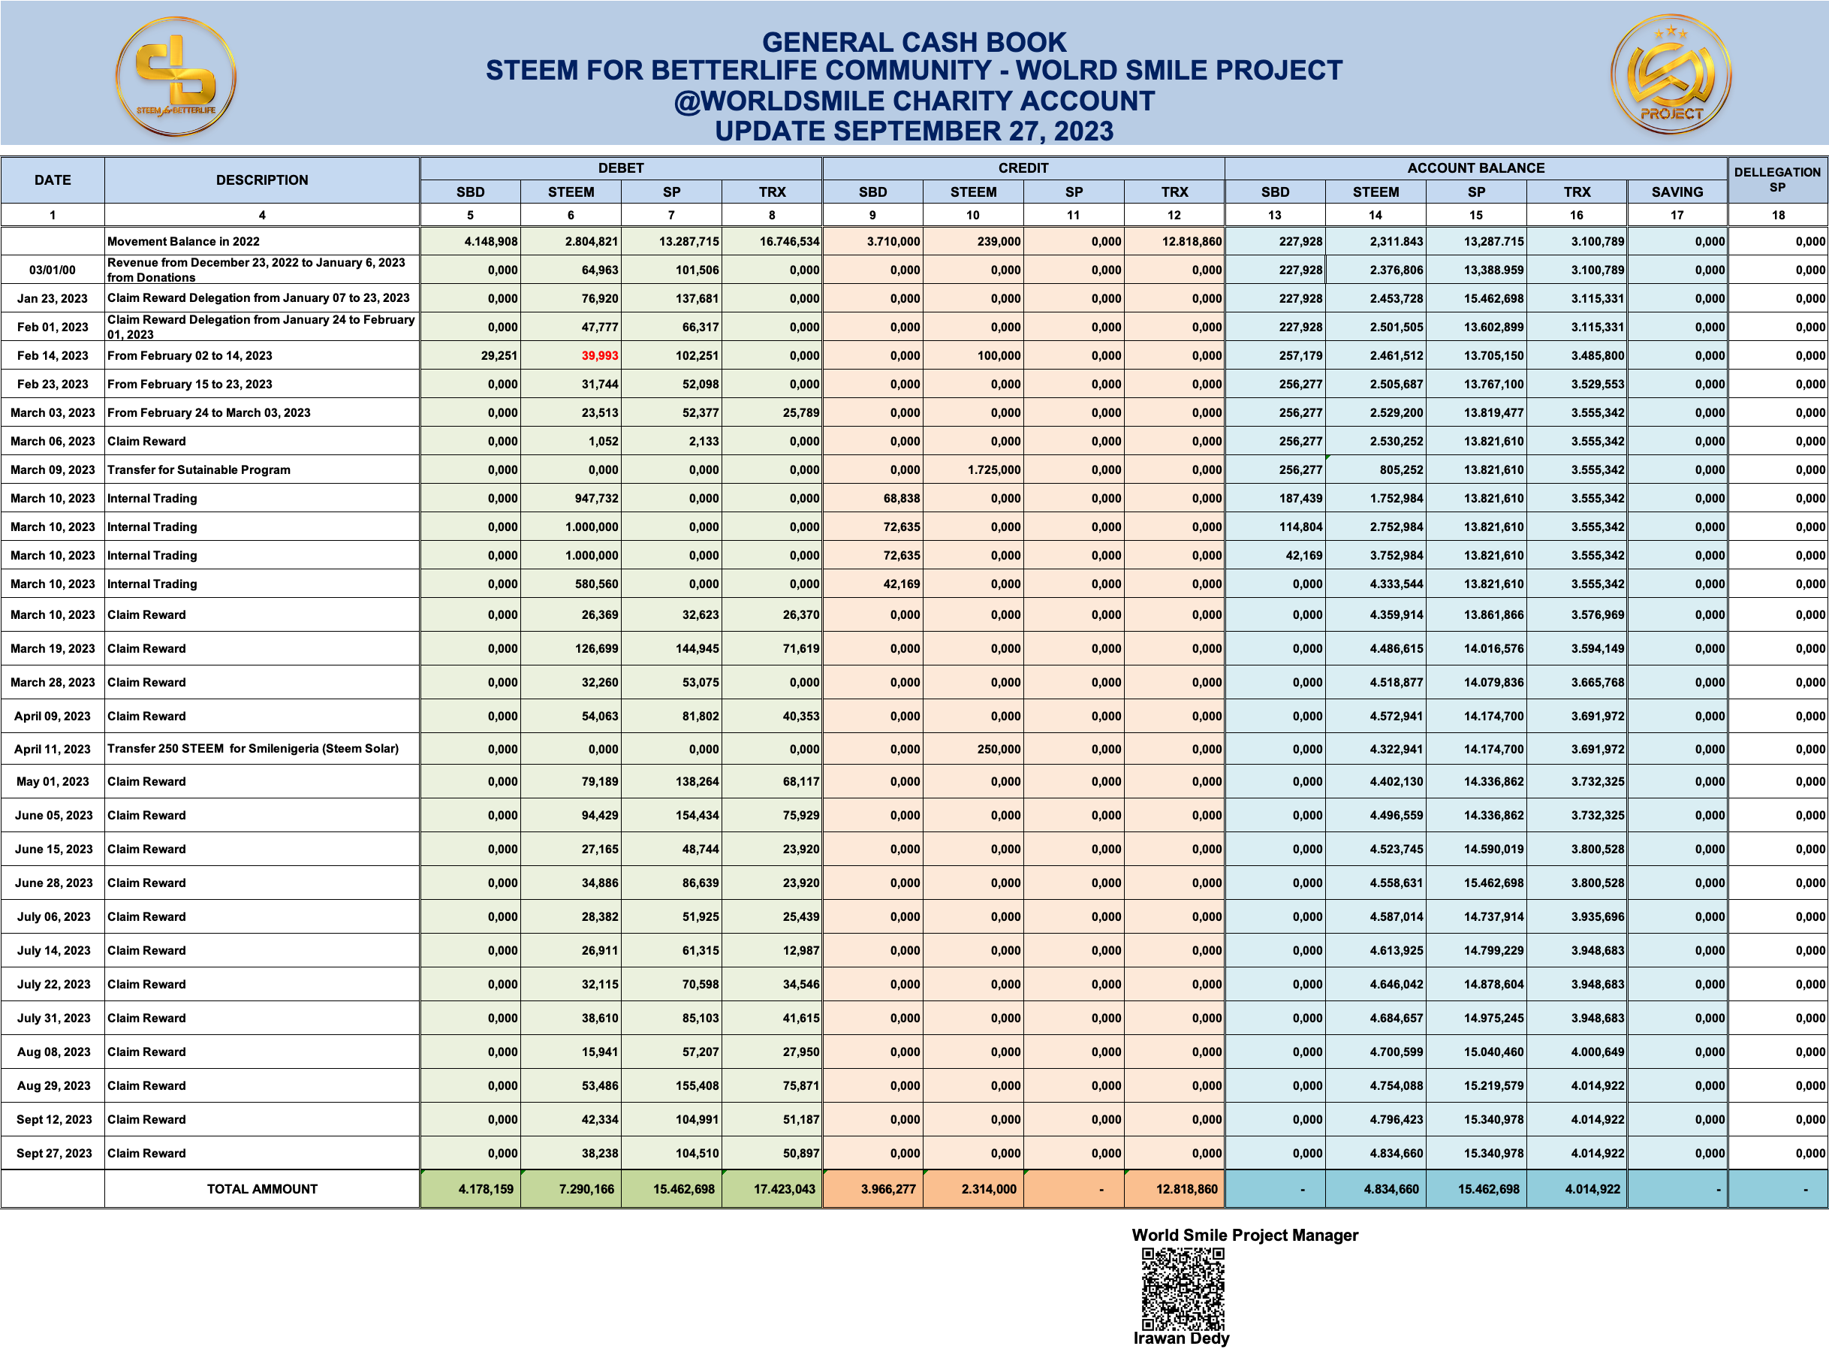Screen dimensions: 1829x1349
Task: Click the STEEM header under DEBET
Action: [571, 192]
